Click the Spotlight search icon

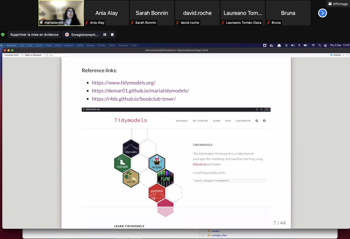tap(320, 45)
